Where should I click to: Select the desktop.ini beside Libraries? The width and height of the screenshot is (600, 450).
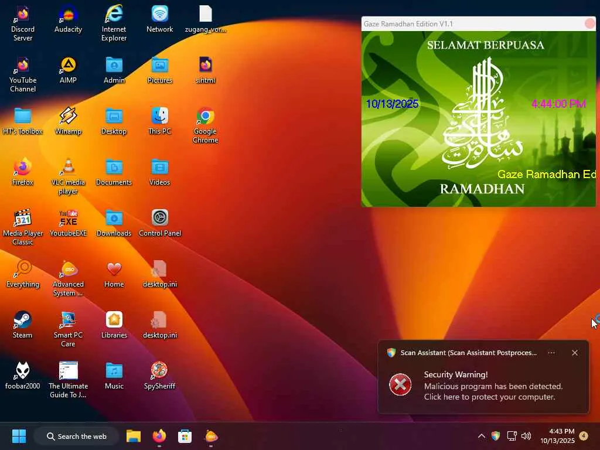[159, 325]
